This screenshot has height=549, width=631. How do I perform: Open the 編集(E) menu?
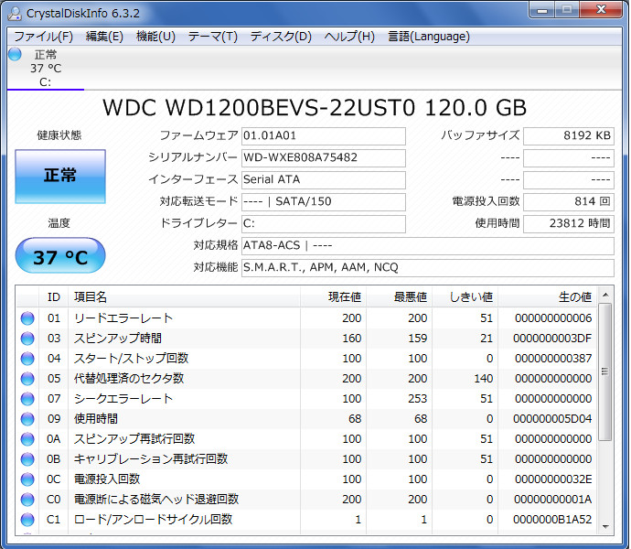(104, 37)
